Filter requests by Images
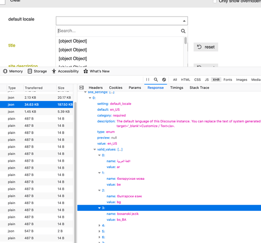Image resolution: width=261 pixels, height=243 pixels. [x=242, y=80]
